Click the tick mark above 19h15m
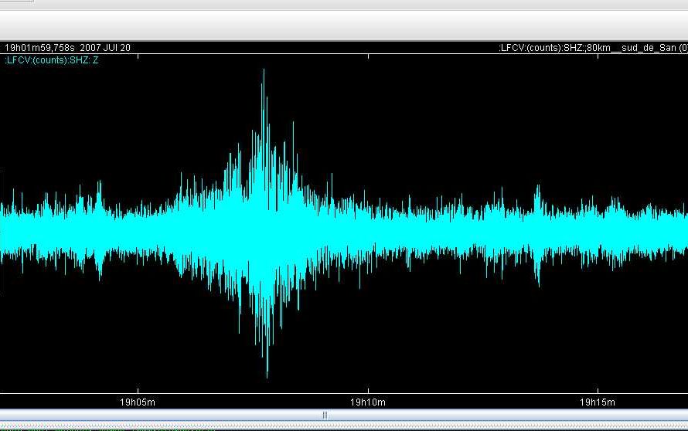The height and width of the screenshot is (431, 688). 598,392
